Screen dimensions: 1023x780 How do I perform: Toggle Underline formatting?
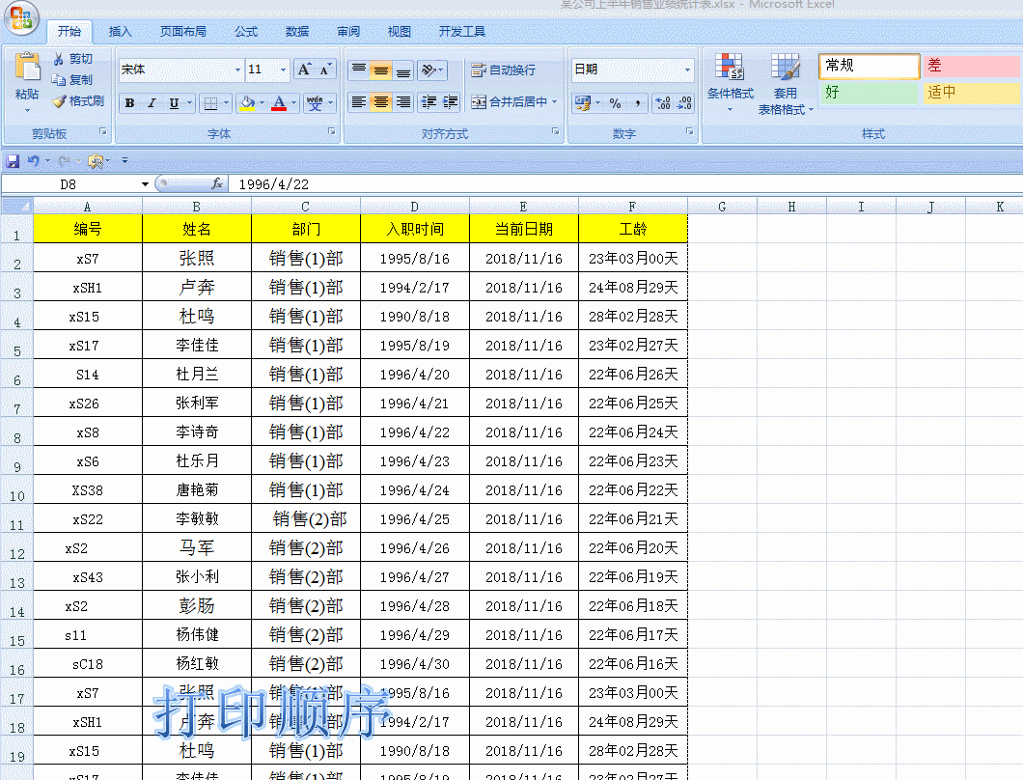pyautogui.click(x=174, y=103)
